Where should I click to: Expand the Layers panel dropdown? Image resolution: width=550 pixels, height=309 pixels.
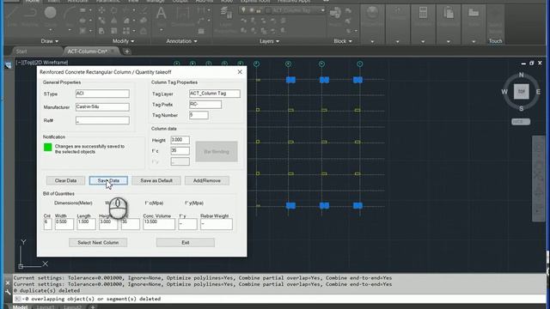(269, 41)
